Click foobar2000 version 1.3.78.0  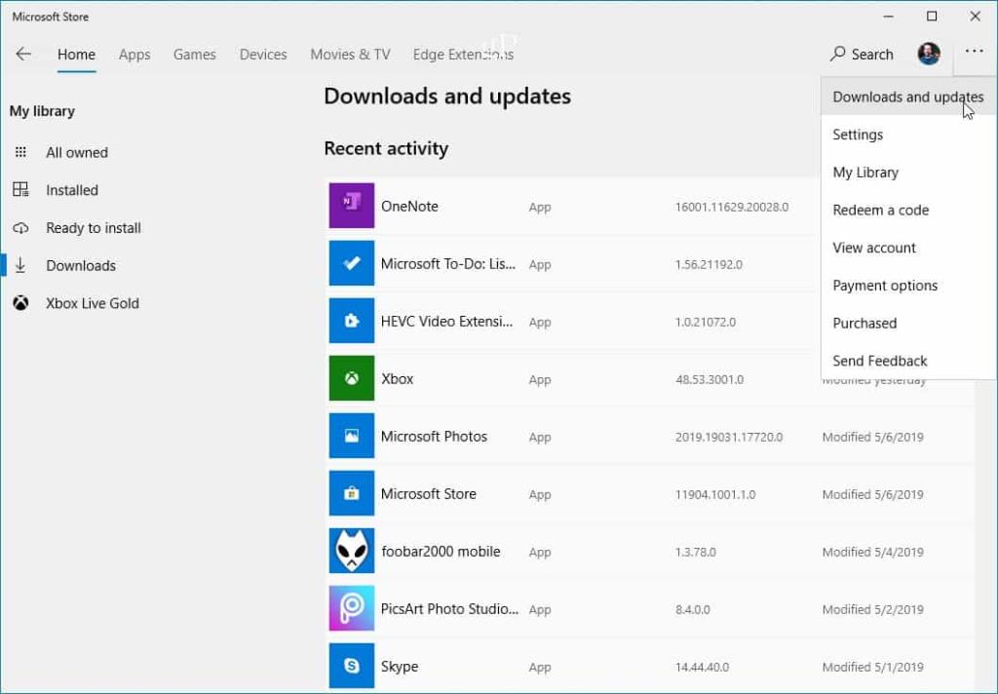695,552
